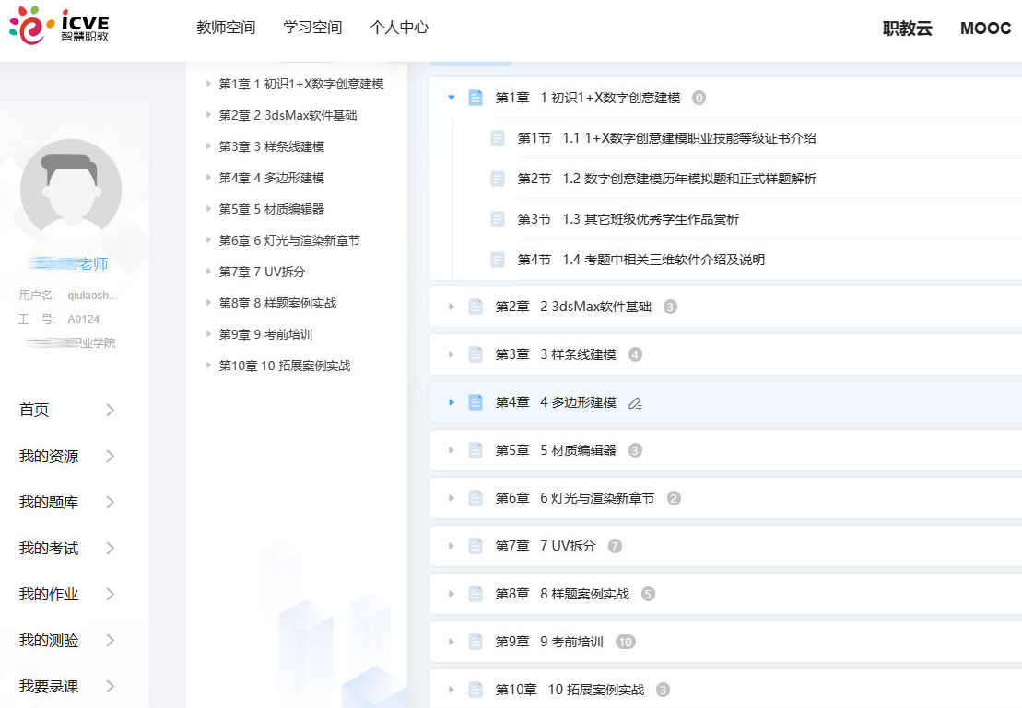Click the document icon for 第10章 拓展案例实战
The image size is (1022, 708).
pos(476,690)
